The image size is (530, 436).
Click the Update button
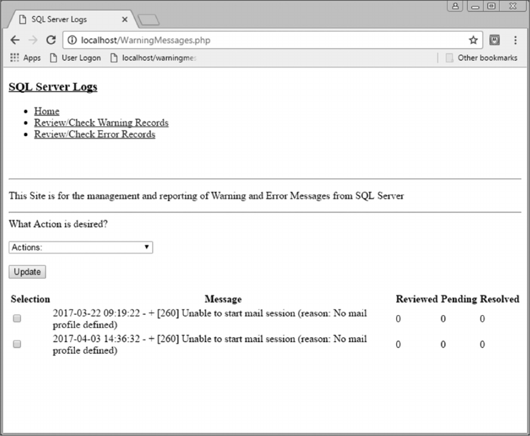click(x=27, y=272)
